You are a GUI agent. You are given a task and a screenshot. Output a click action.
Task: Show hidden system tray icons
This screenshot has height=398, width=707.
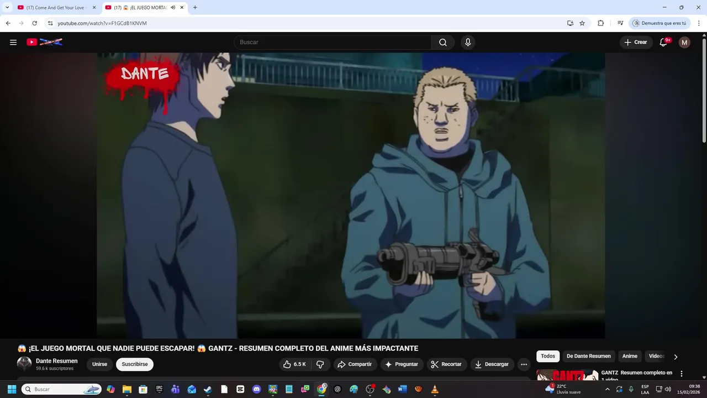tap(608, 389)
